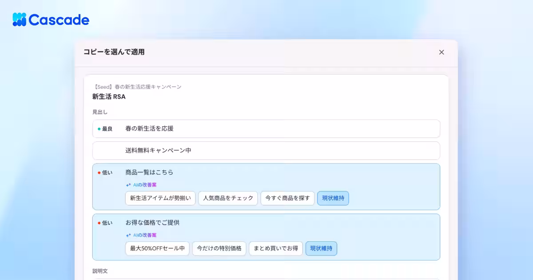Click the sparkle icon above 新生活アイテムが勢揃い
The width and height of the screenshot is (533, 280).
click(x=128, y=185)
